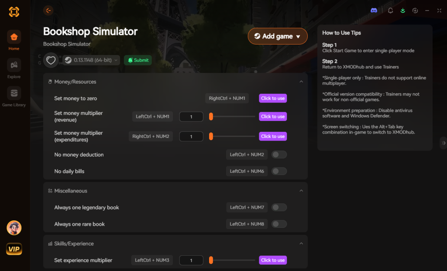Click the LeftCtrl + NUM1 hotkey box
The width and height of the screenshot is (447, 271).
(152, 117)
